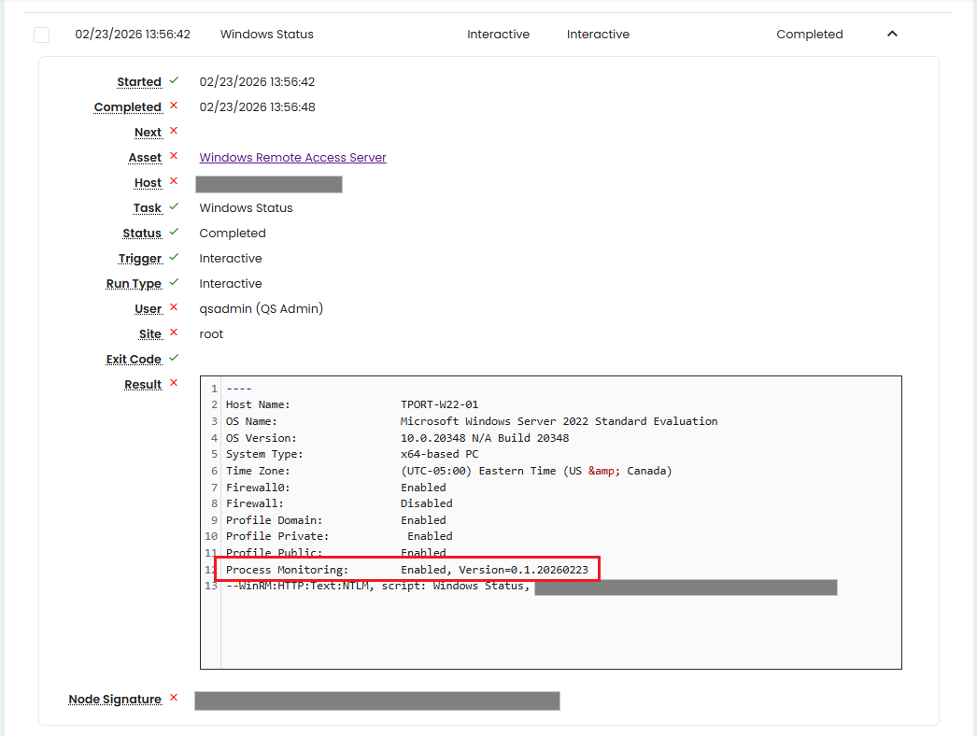Collapse the Windows Status row details
This screenshot has width=977, height=736.
(892, 35)
